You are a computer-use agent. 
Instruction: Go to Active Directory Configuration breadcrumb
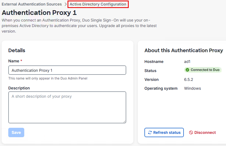[98, 4]
